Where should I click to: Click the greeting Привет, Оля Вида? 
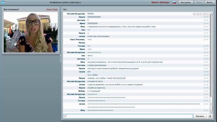click(x=160, y=2)
